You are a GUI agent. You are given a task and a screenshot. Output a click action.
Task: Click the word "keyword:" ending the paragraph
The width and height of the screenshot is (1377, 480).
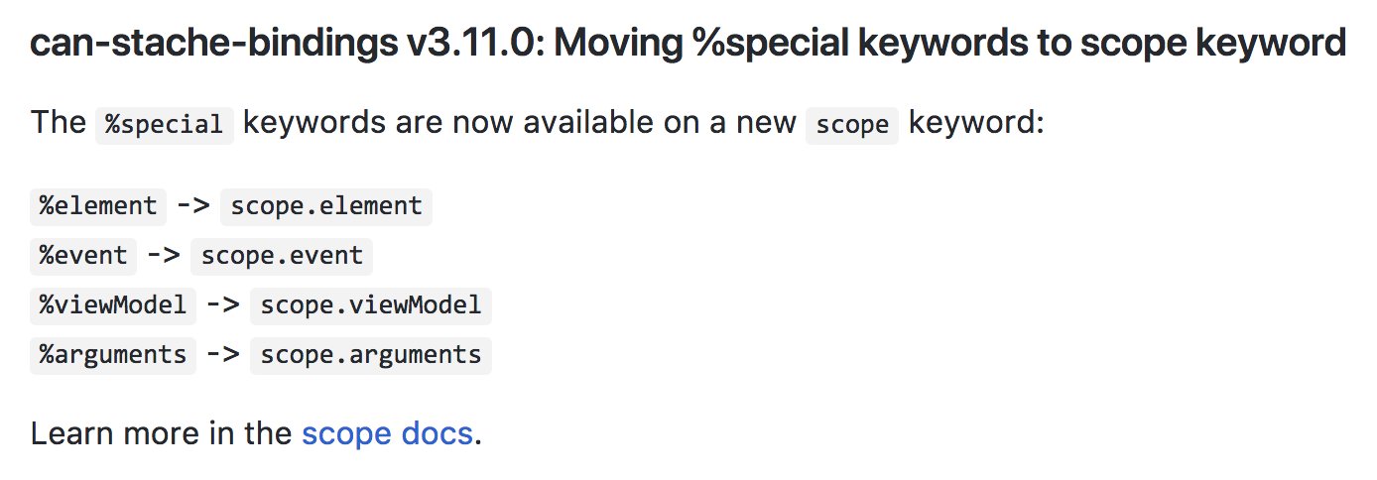tap(976, 124)
